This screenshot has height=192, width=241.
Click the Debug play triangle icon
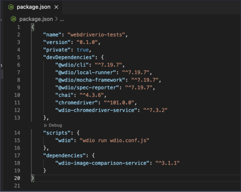(45, 125)
